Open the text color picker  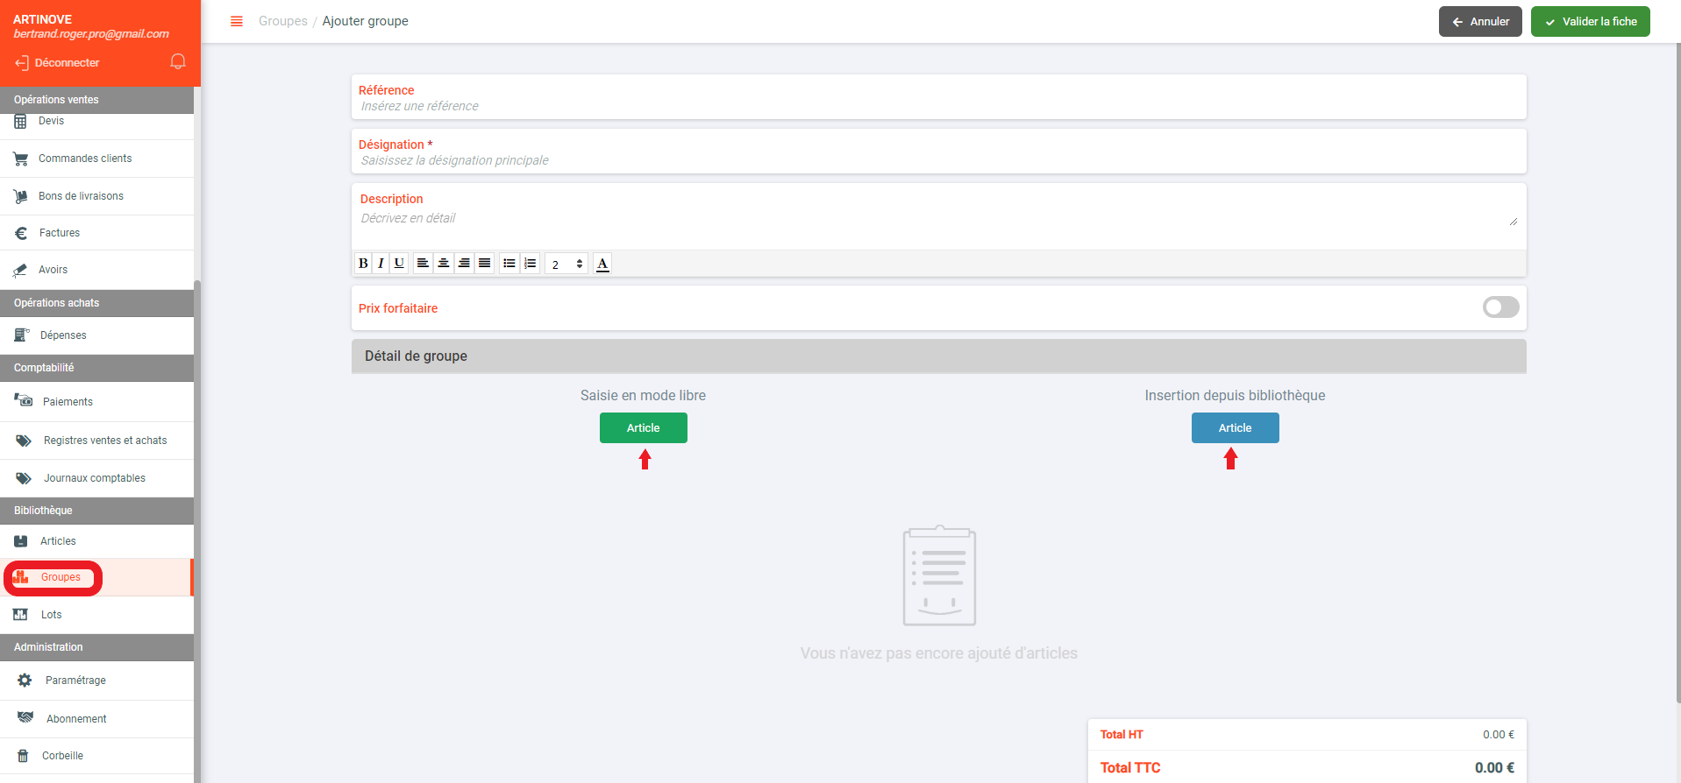602,264
